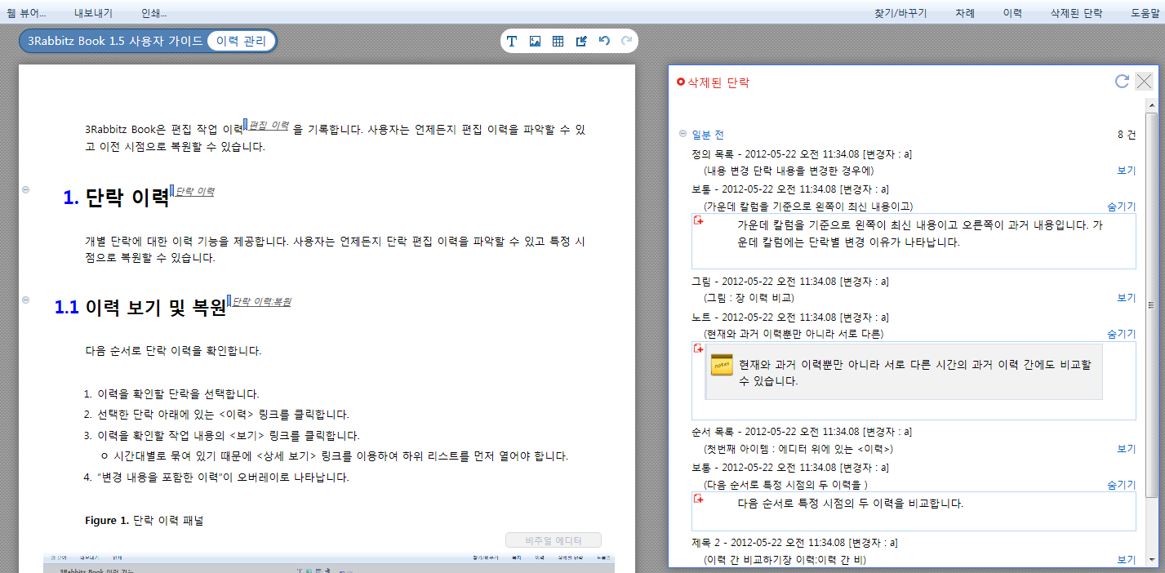Show the 정의 목록 deleted paragraph via 보기

1126,171
